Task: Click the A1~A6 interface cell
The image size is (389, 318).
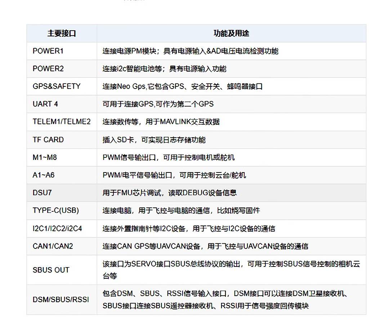Action: pyautogui.click(x=44, y=175)
